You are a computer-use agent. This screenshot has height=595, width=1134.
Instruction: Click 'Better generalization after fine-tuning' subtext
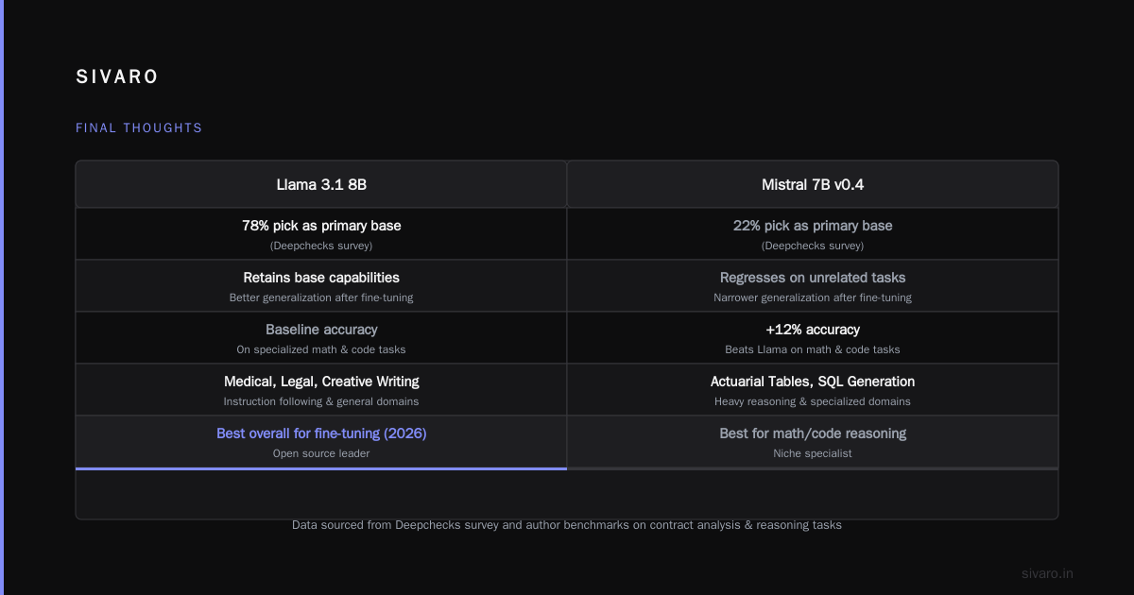click(x=321, y=297)
